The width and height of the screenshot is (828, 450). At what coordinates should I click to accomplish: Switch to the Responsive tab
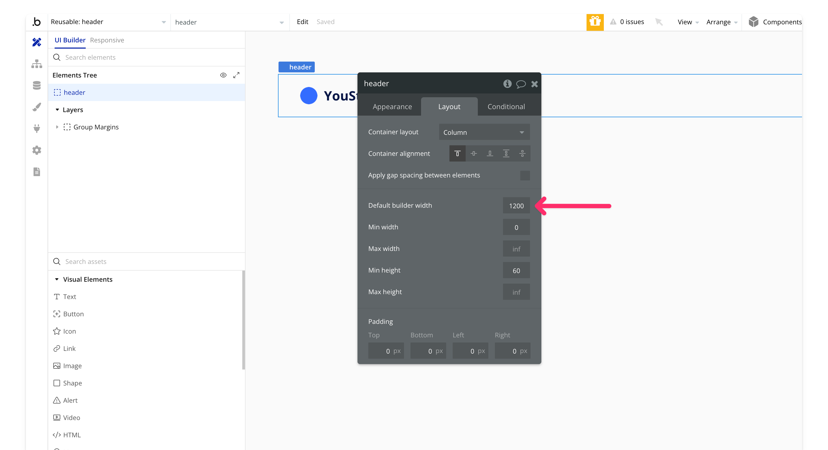[107, 40]
